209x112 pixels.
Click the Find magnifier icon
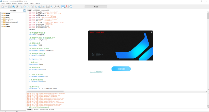[36, 7]
